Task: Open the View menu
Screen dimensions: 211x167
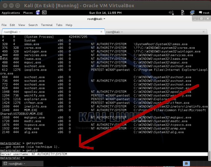Action: (x=22, y=25)
